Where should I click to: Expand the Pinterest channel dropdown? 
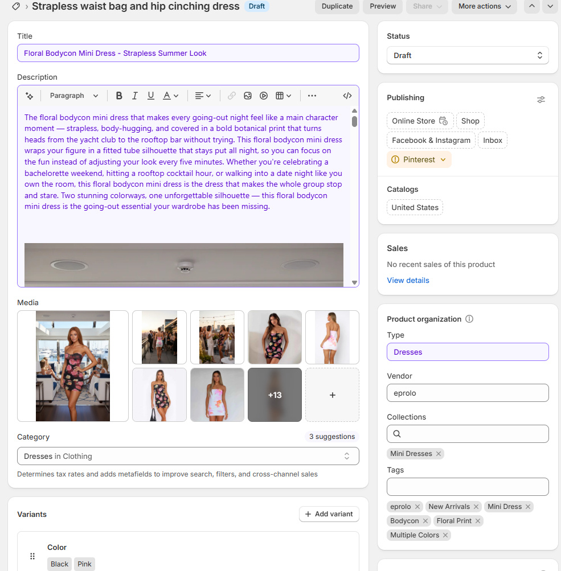pos(443,159)
